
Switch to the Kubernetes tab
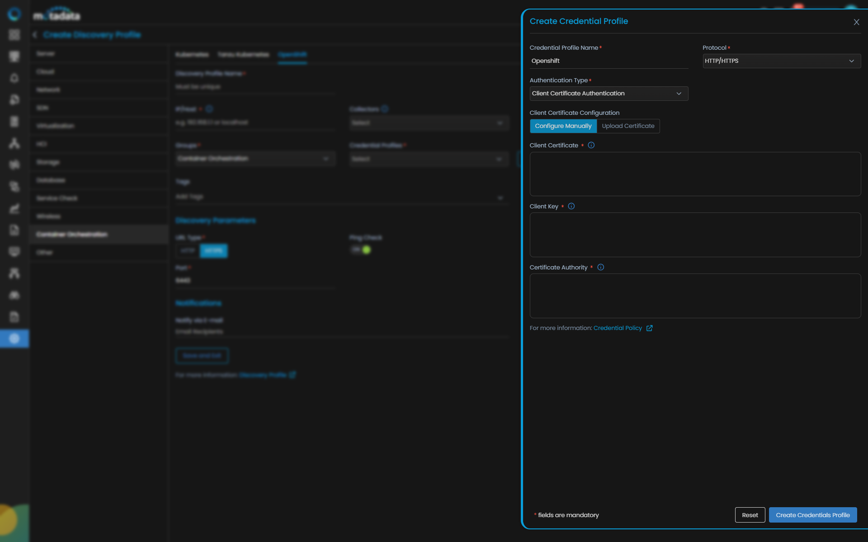coord(192,55)
